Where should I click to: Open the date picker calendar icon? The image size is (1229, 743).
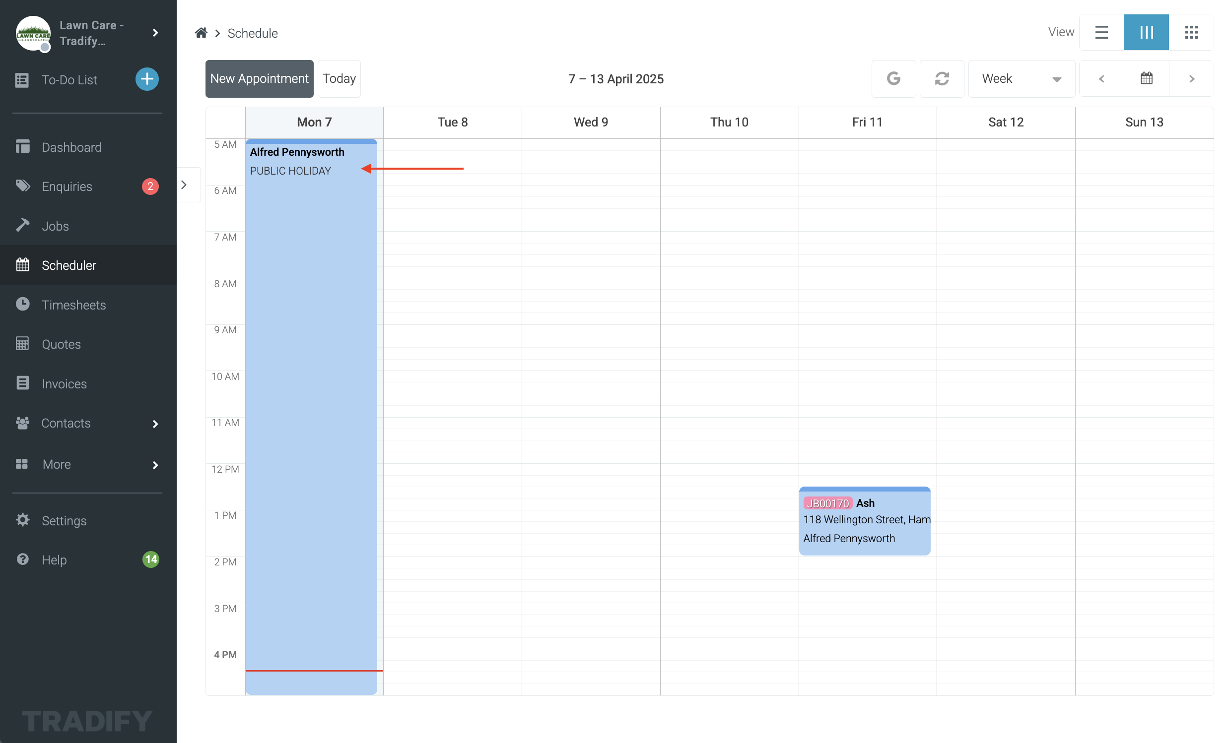1146,79
